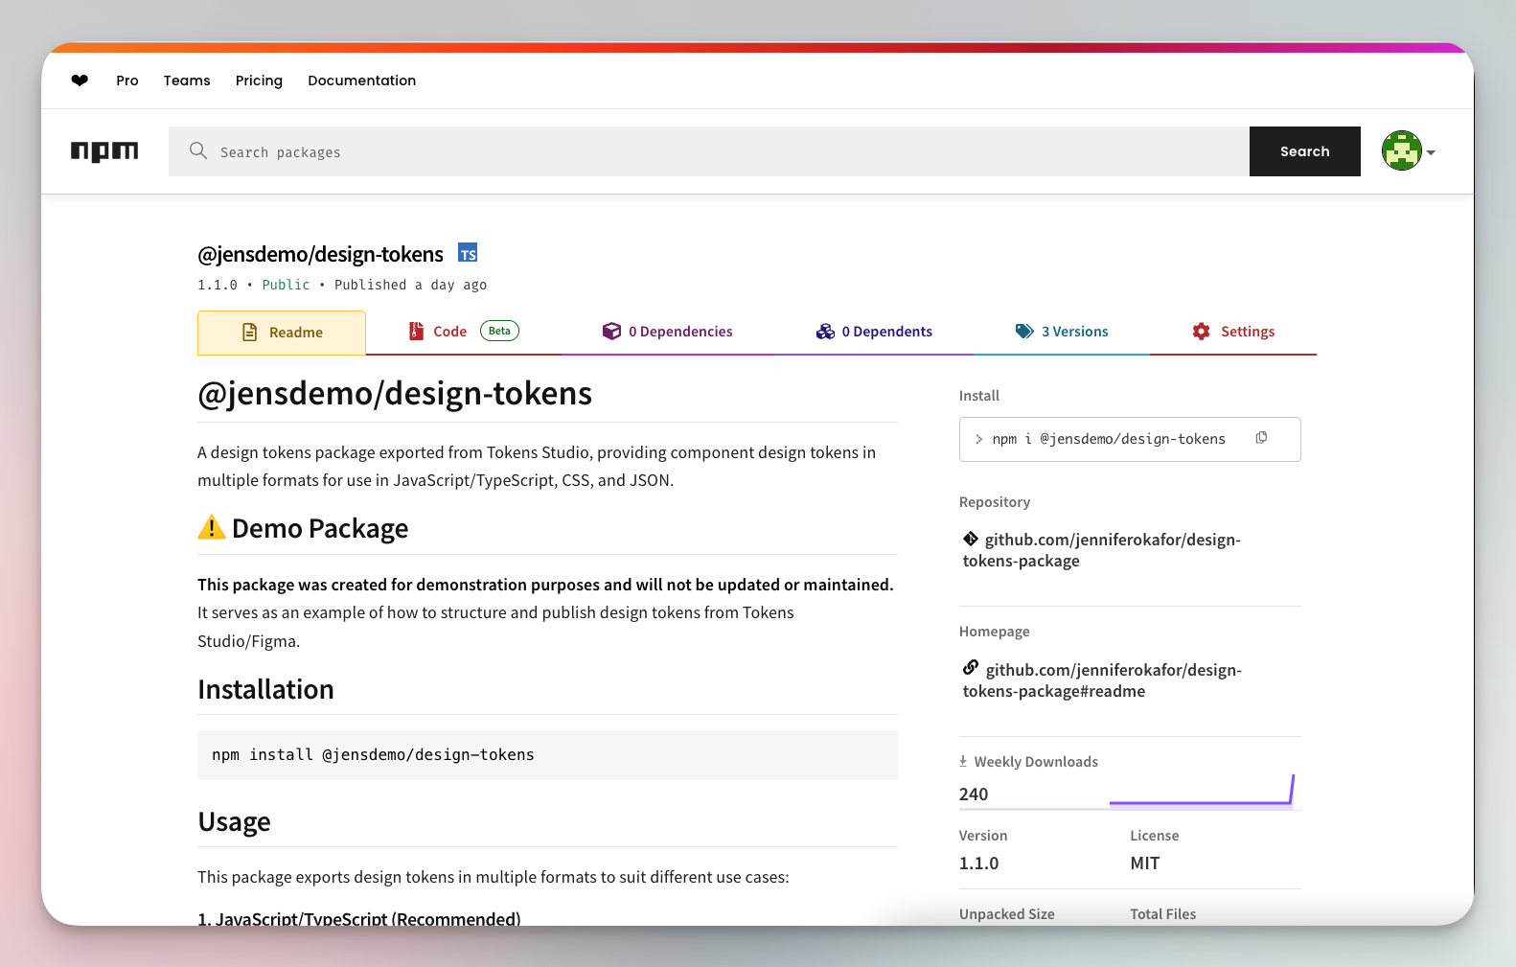
Task: Click the black Search button
Action: (1305, 151)
